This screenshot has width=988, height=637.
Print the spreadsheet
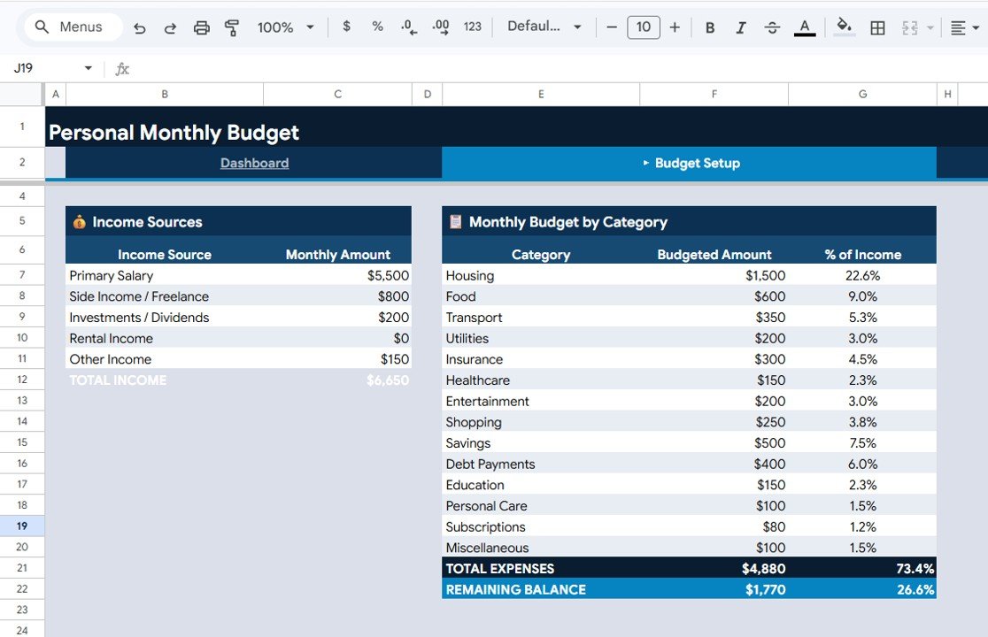201,27
